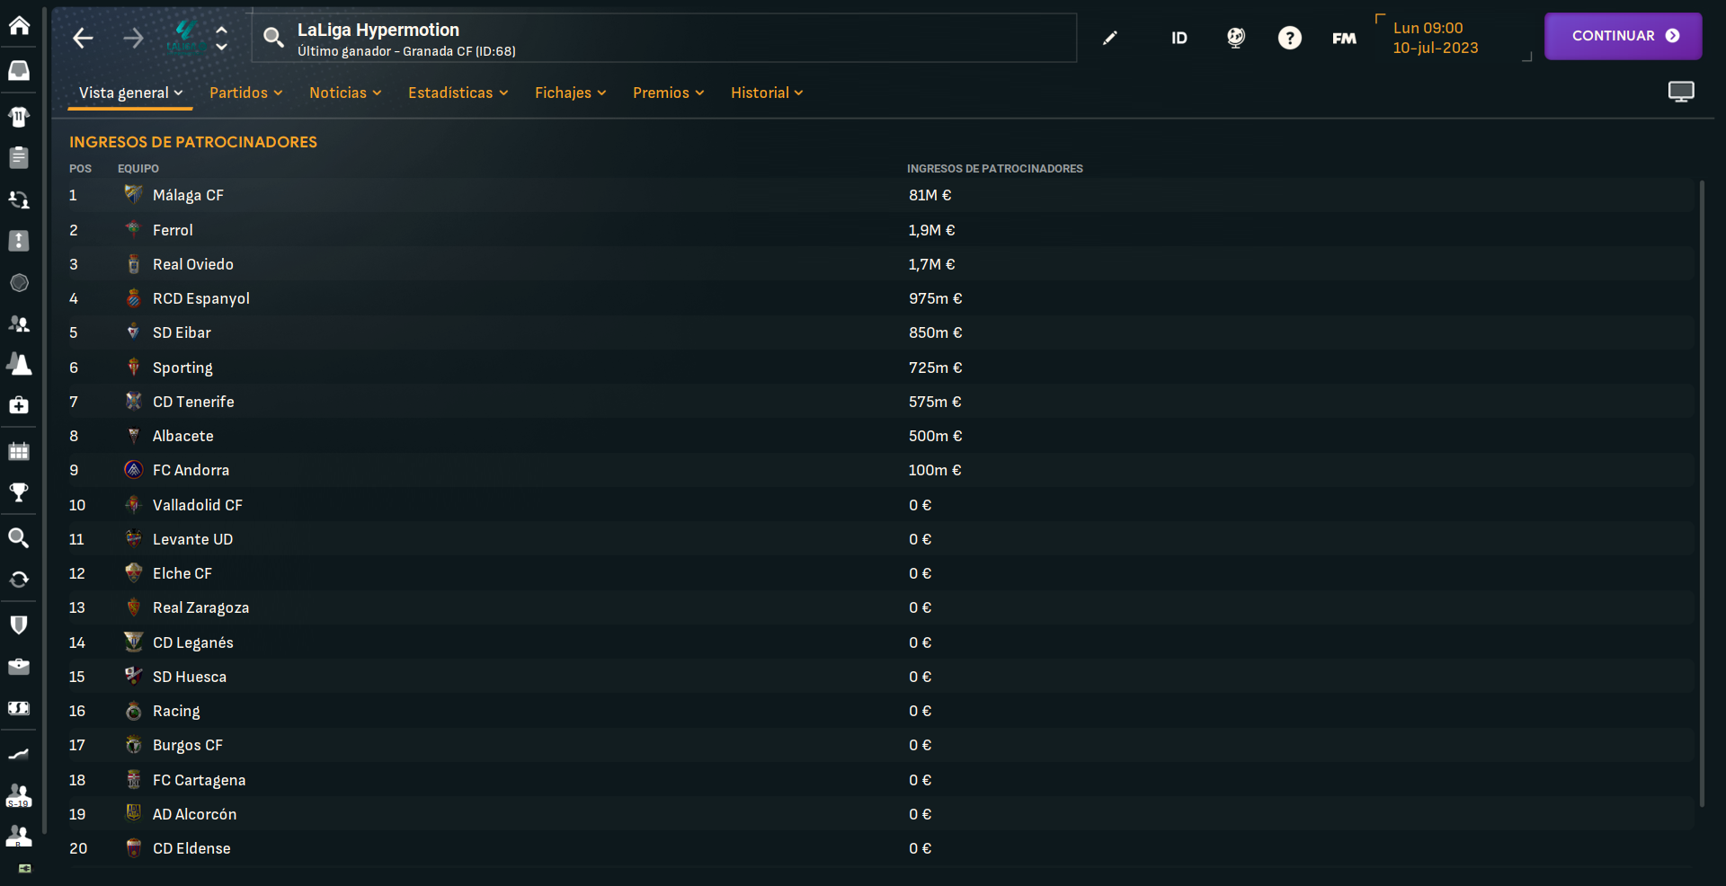Open the Transfers circular arrows icon

19,580
